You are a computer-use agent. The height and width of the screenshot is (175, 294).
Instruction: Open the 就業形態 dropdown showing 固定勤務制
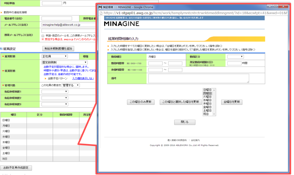click(64, 62)
